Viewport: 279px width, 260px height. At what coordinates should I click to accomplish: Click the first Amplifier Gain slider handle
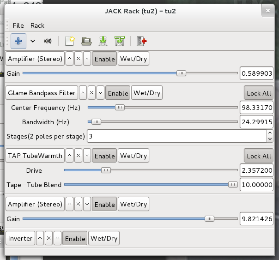pos(181,73)
